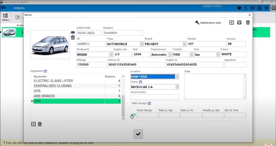Add equipment item with plus icon
This screenshot has width=276, height=146.
33,124
